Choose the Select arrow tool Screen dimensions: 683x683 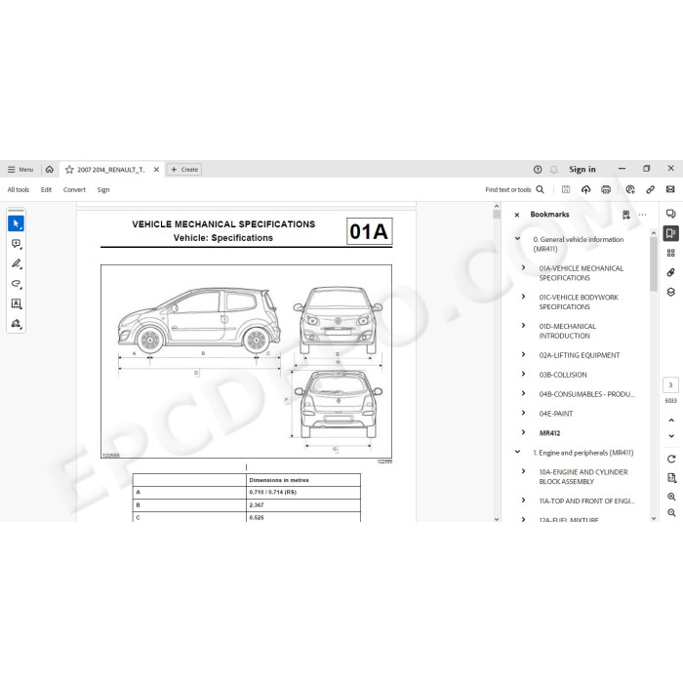point(17,223)
